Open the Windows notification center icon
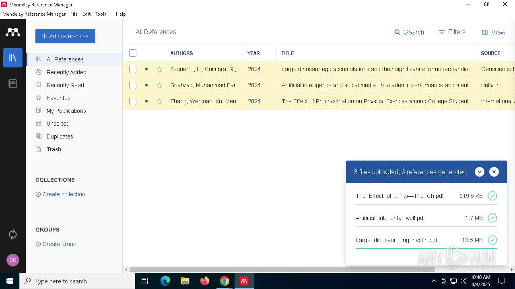Image resolution: width=515 pixels, height=289 pixels. (x=502, y=281)
